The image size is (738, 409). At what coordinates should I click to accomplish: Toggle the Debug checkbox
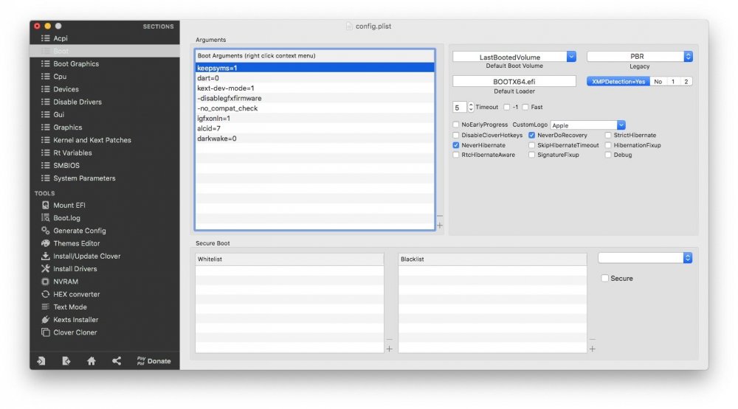click(607, 155)
